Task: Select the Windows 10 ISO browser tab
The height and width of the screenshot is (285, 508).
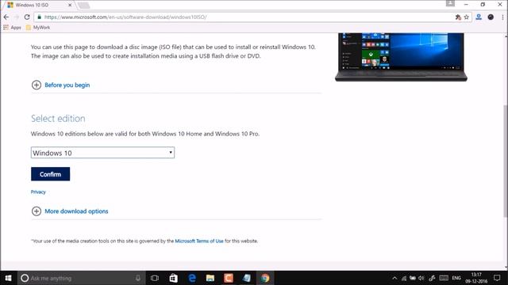Action: (38, 5)
